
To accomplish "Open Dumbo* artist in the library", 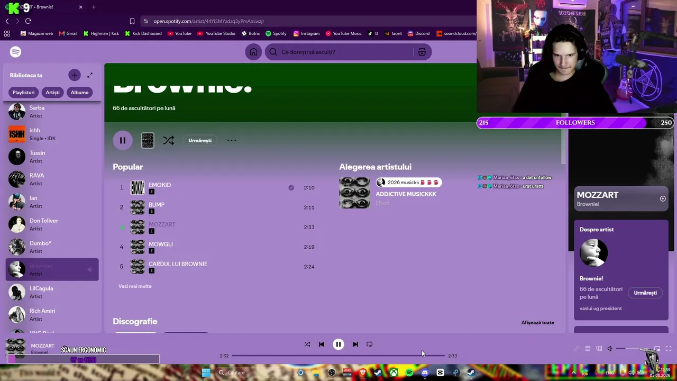I will (52, 247).
